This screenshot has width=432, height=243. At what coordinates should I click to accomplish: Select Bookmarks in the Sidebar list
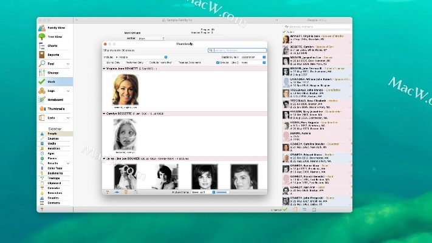coord(55,173)
